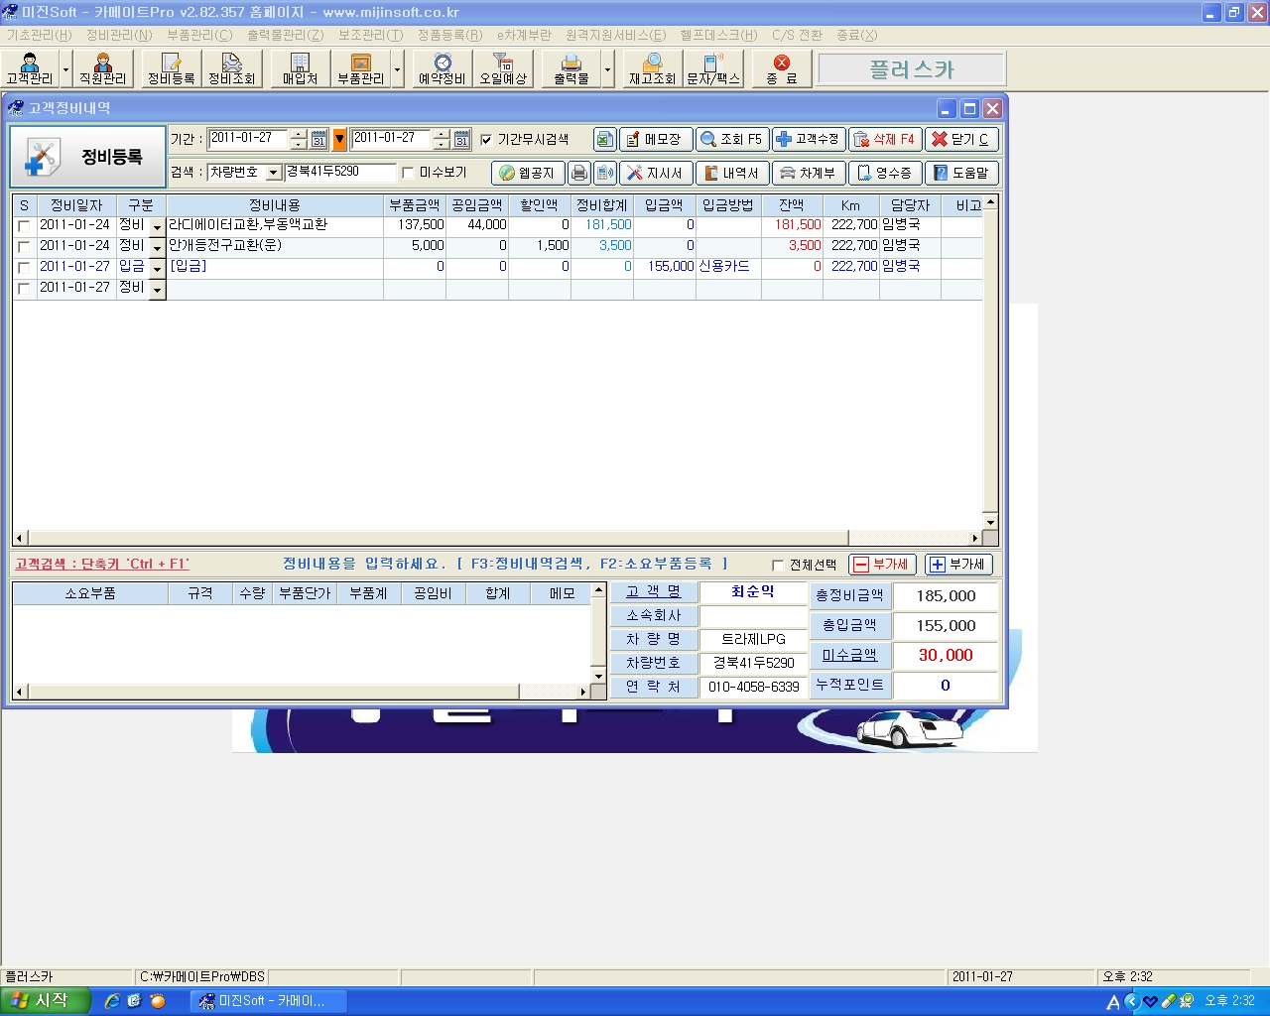Open the 내역서 statement button
The image size is (1270, 1016).
coord(731,173)
